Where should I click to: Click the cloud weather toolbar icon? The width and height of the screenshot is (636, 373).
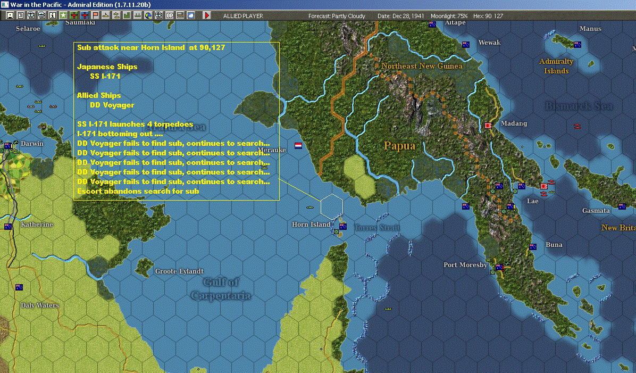coord(190,15)
